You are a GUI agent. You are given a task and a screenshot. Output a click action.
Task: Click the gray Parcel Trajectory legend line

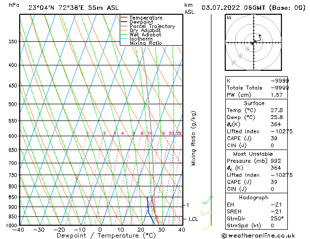coord(124,26)
